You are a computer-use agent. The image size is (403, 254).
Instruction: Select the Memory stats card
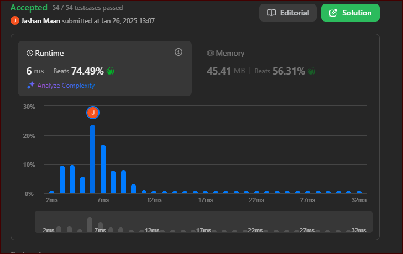click(x=285, y=68)
